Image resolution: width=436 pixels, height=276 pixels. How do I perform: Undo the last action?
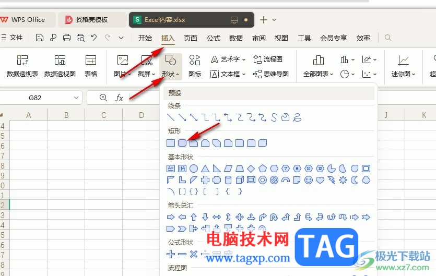[94, 38]
